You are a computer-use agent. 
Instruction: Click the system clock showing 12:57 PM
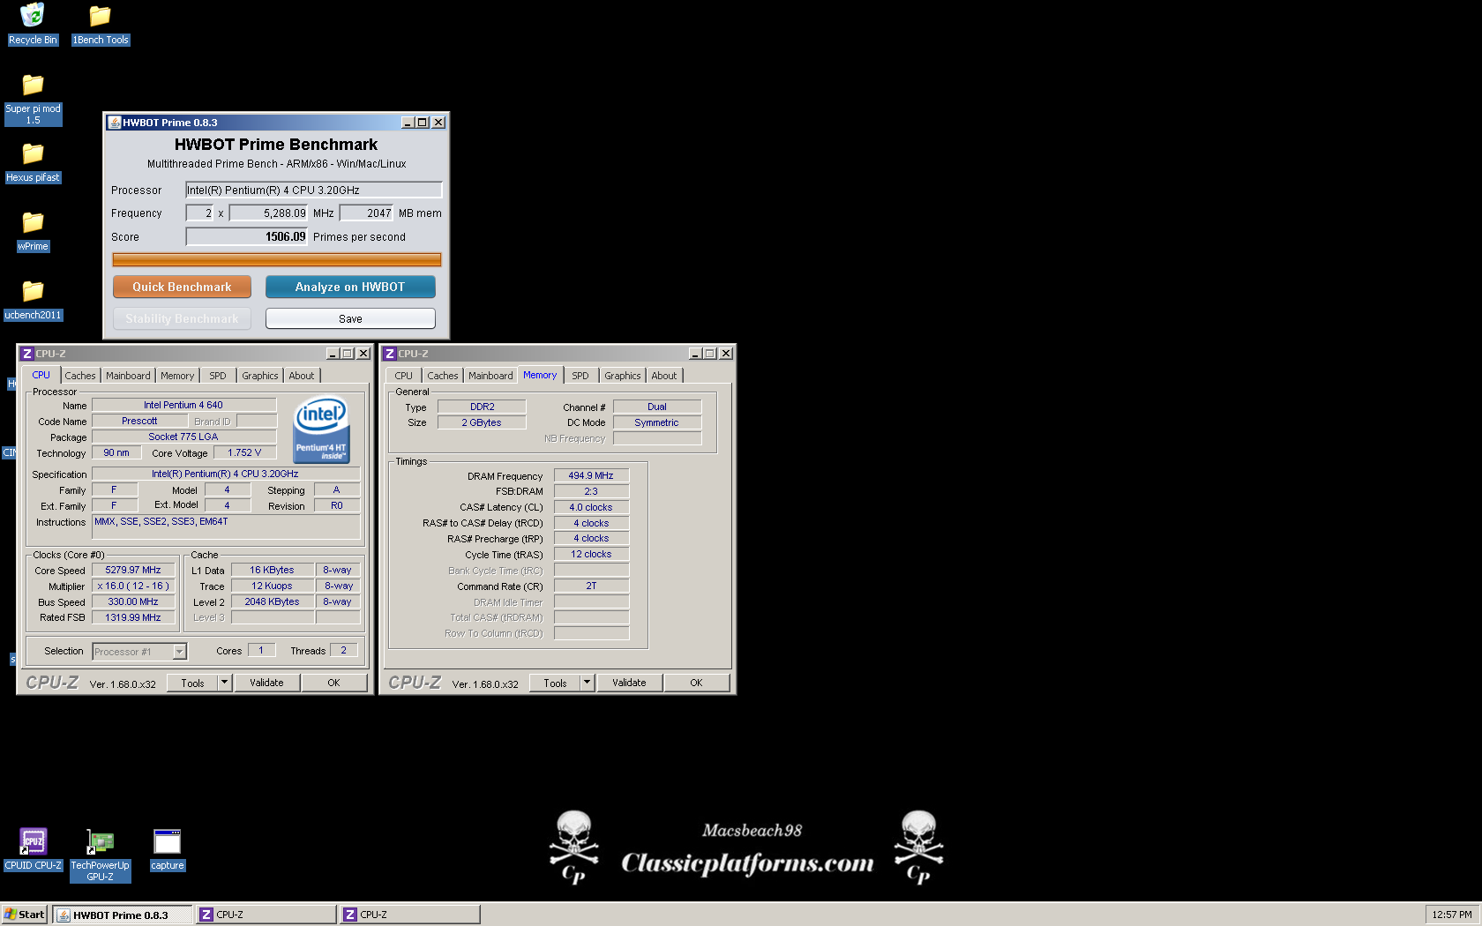(x=1452, y=915)
